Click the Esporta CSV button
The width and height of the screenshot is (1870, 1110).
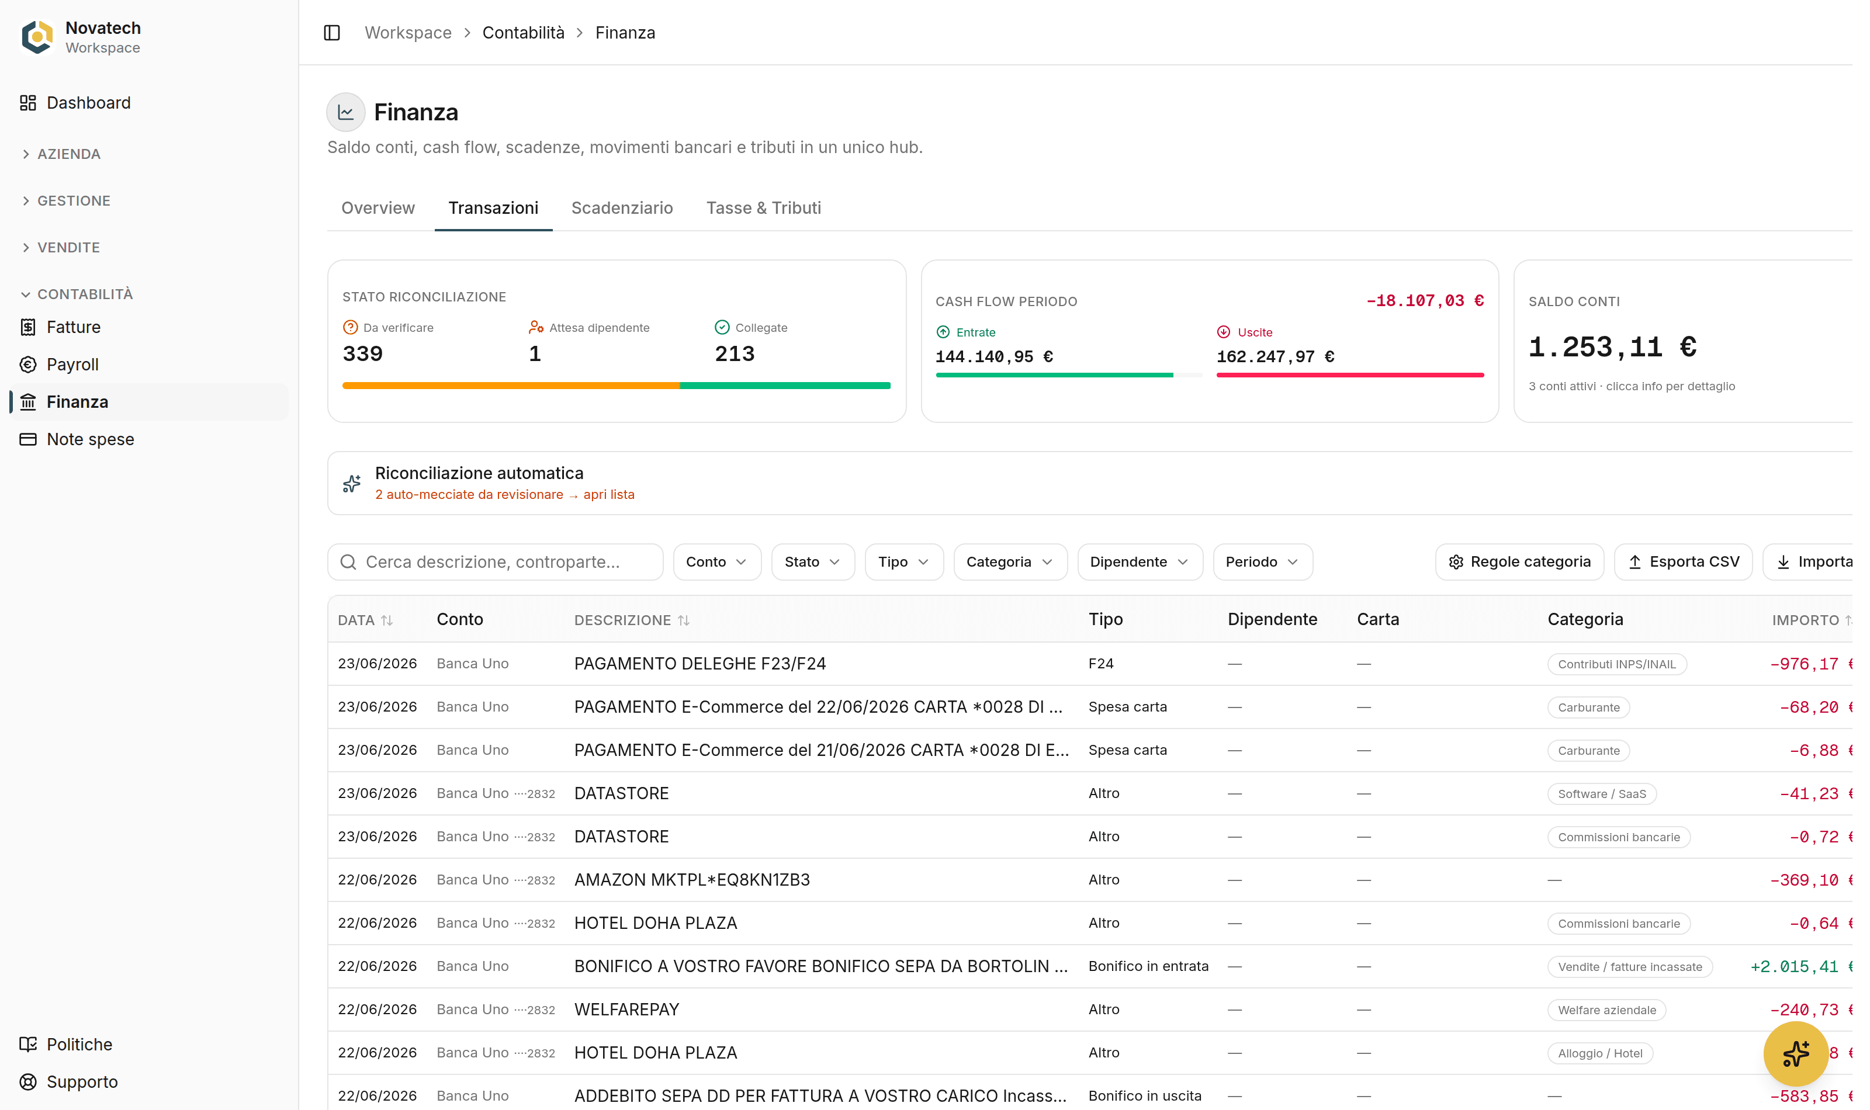click(x=1683, y=562)
